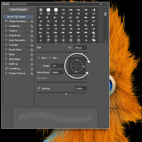142x142 pixels.
Task: Click the brush list scroll up arrow
Action: pyautogui.click(x=105, y=9)
